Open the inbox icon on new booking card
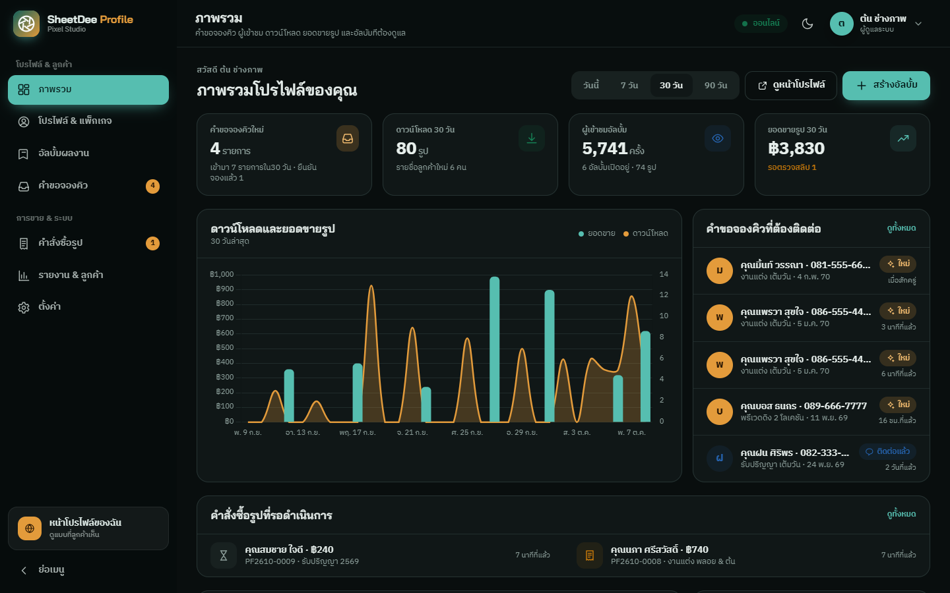This screenshot has width=950, height=593. [348, 138]
